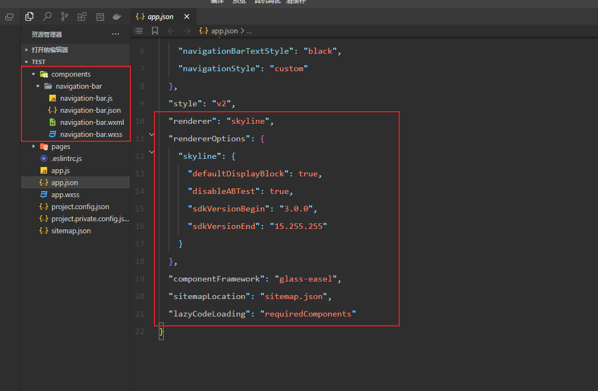Open the Extensions blocks icon
Screen dimensions: 598x391
pyautogui.click(x=82, y=16)
